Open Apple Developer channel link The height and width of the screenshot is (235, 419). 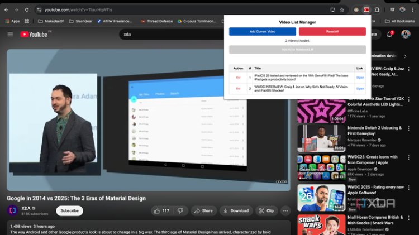[360, 169]
